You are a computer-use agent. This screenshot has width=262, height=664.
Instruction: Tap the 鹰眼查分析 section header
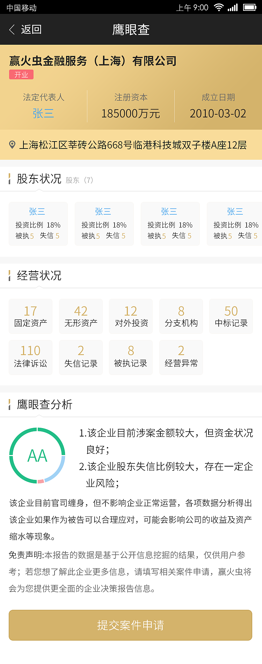(45, 404)
